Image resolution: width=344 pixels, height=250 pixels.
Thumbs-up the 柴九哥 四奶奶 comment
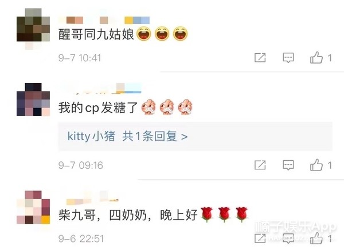click(316, 238)
